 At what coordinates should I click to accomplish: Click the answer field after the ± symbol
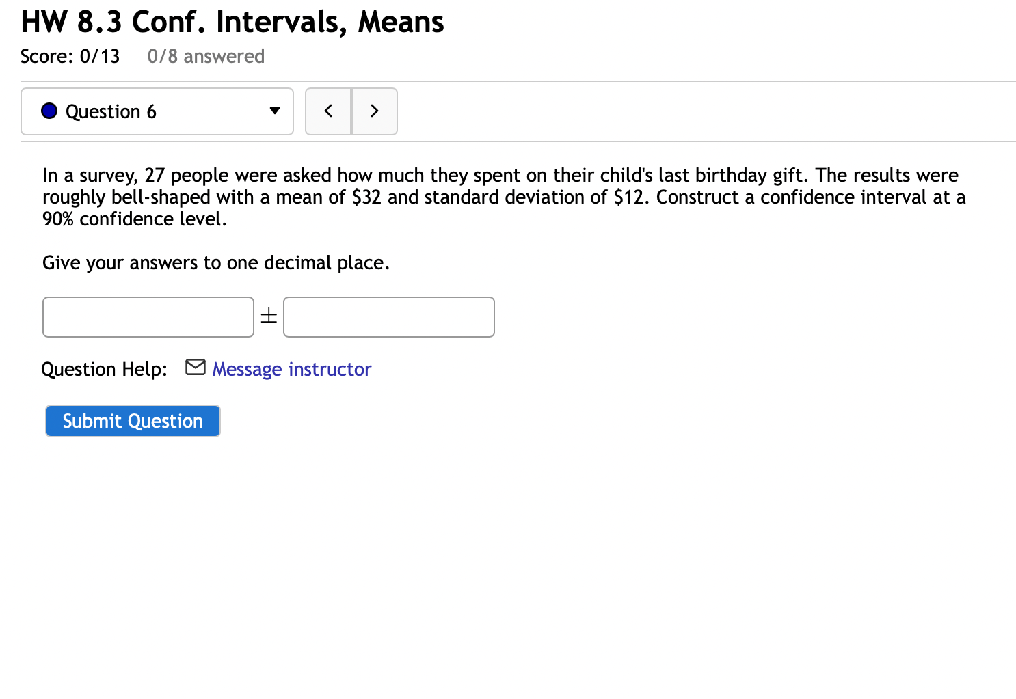click(x=388, y=316)
